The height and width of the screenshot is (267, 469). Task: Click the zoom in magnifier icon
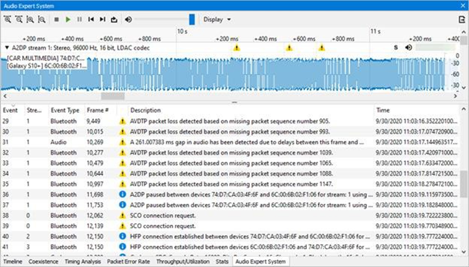[8, 19]
